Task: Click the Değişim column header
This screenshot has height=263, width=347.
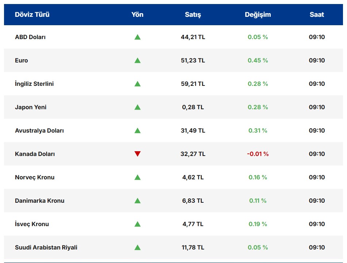Action: (x=258, y=15)
